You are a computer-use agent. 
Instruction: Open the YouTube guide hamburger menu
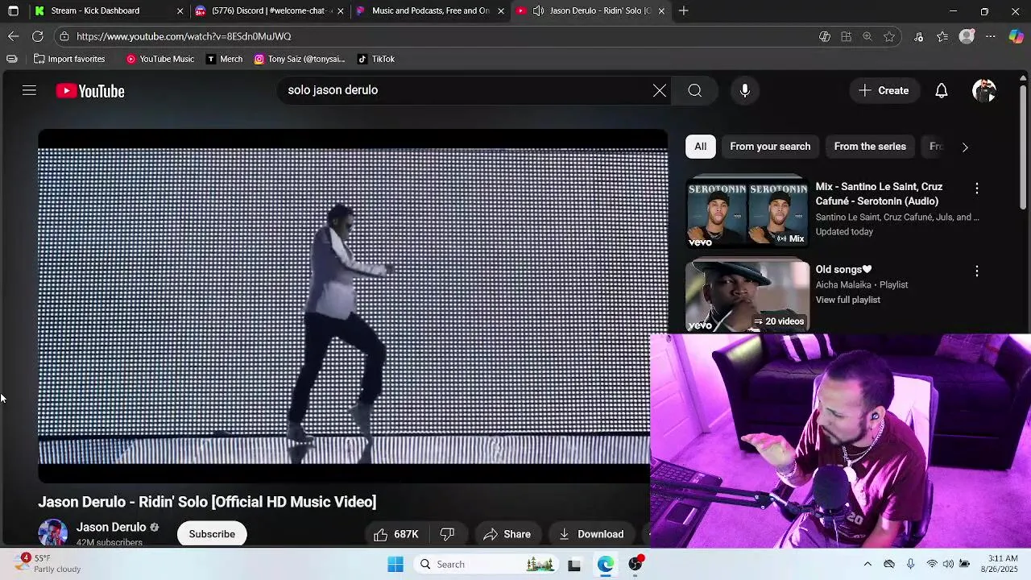(x=29, y=91)
